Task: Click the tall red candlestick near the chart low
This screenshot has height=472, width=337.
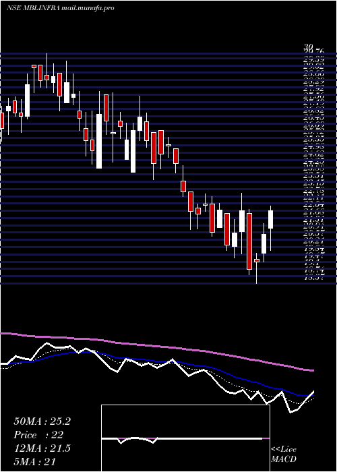Action: (x=249, y=241)
